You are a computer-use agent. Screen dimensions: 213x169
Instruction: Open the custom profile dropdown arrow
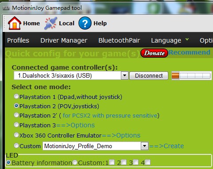(144, 146)
